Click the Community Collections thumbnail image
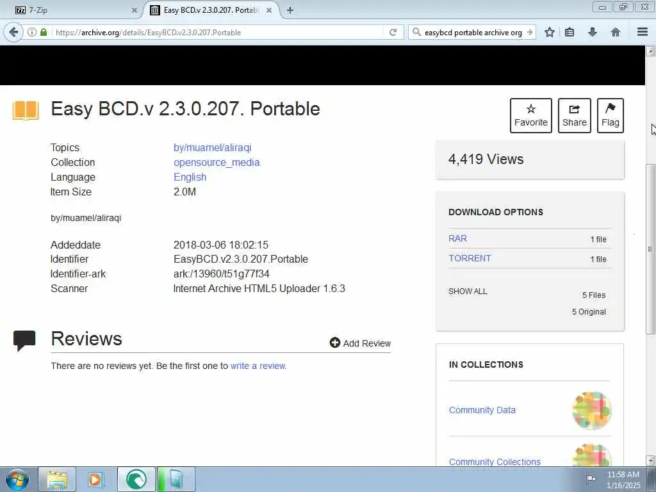 point(591,455)
